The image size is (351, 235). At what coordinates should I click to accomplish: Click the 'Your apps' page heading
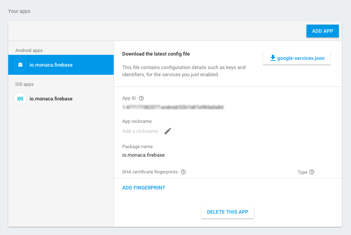tap(19, 11)
